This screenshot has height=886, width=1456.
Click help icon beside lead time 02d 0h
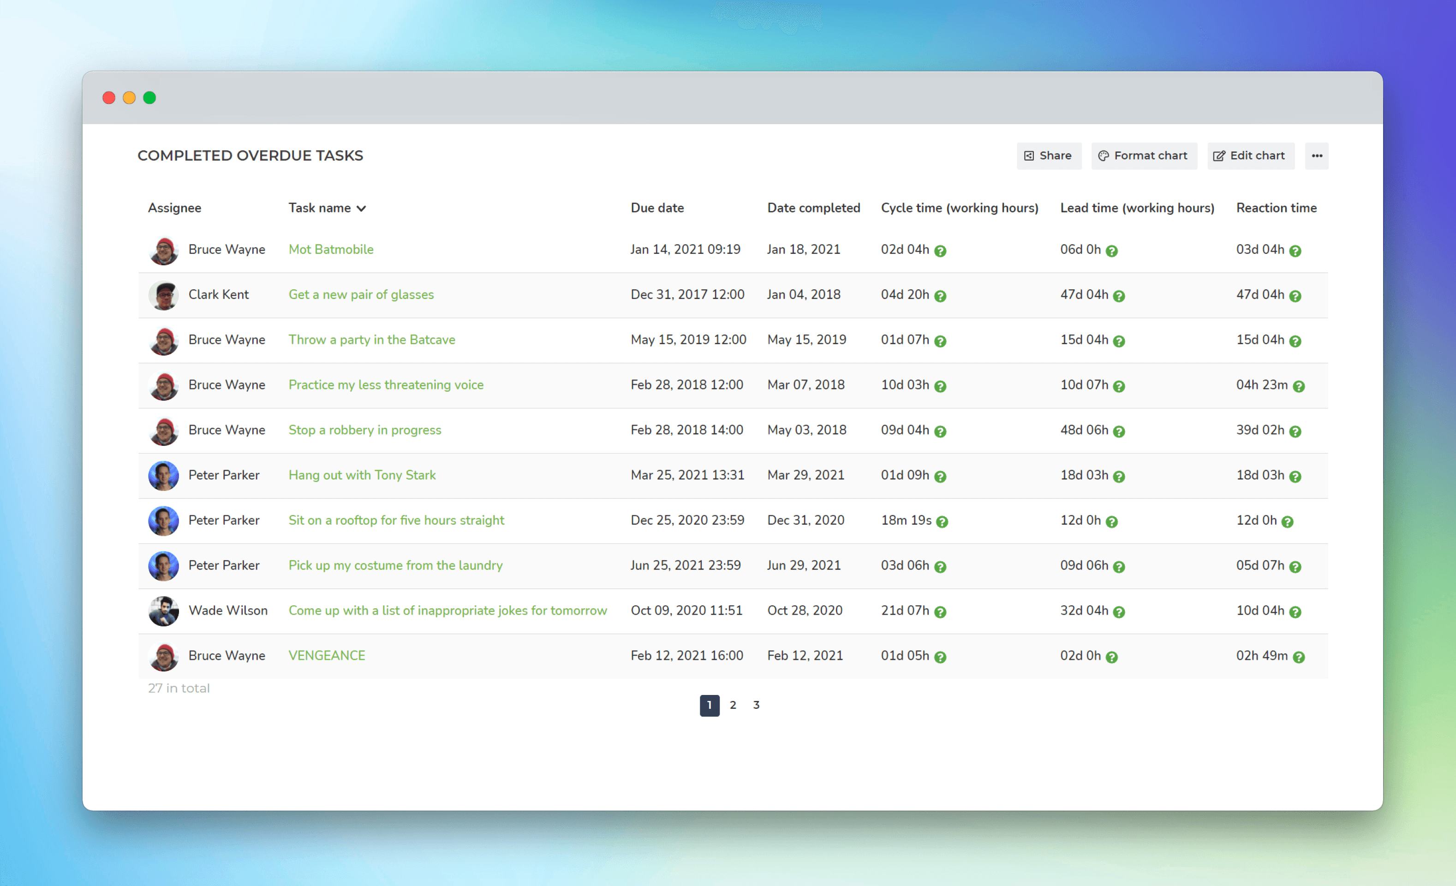(1111, 657)
